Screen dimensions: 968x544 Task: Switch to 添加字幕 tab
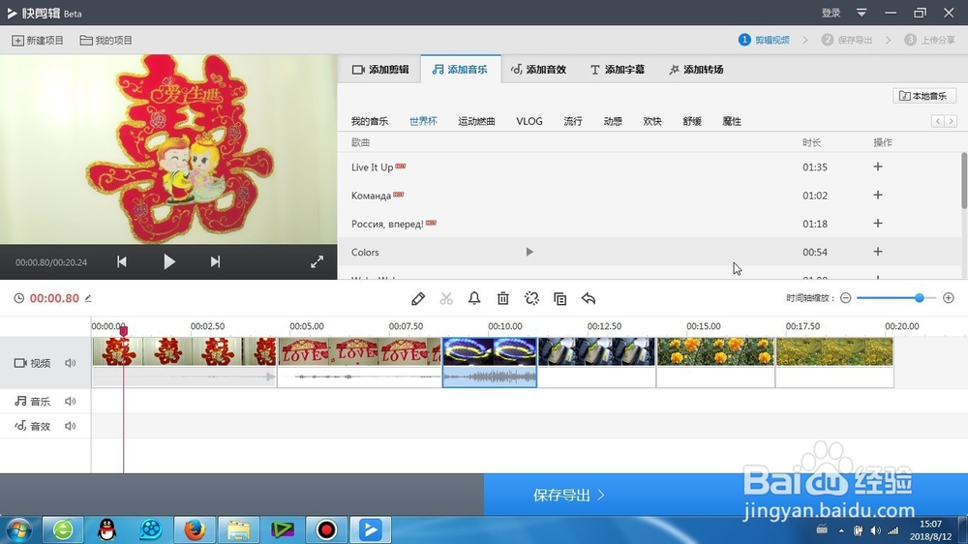click(618, 69)
